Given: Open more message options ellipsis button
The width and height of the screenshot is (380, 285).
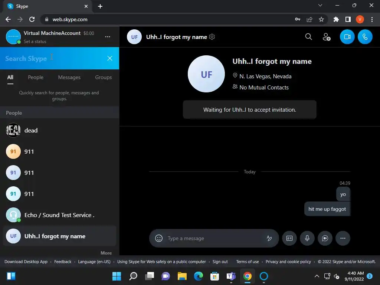Looking at the screenshot, I should click(343, 238).
